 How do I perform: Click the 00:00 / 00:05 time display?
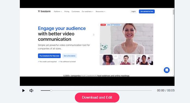click(x=166, y=90)
